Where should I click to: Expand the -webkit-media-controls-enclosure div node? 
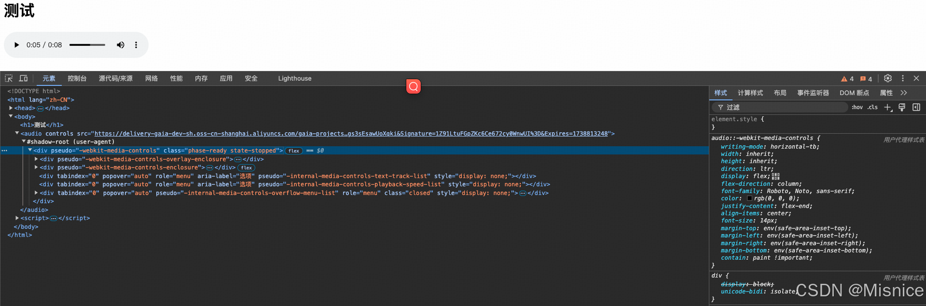pos(36,167)
